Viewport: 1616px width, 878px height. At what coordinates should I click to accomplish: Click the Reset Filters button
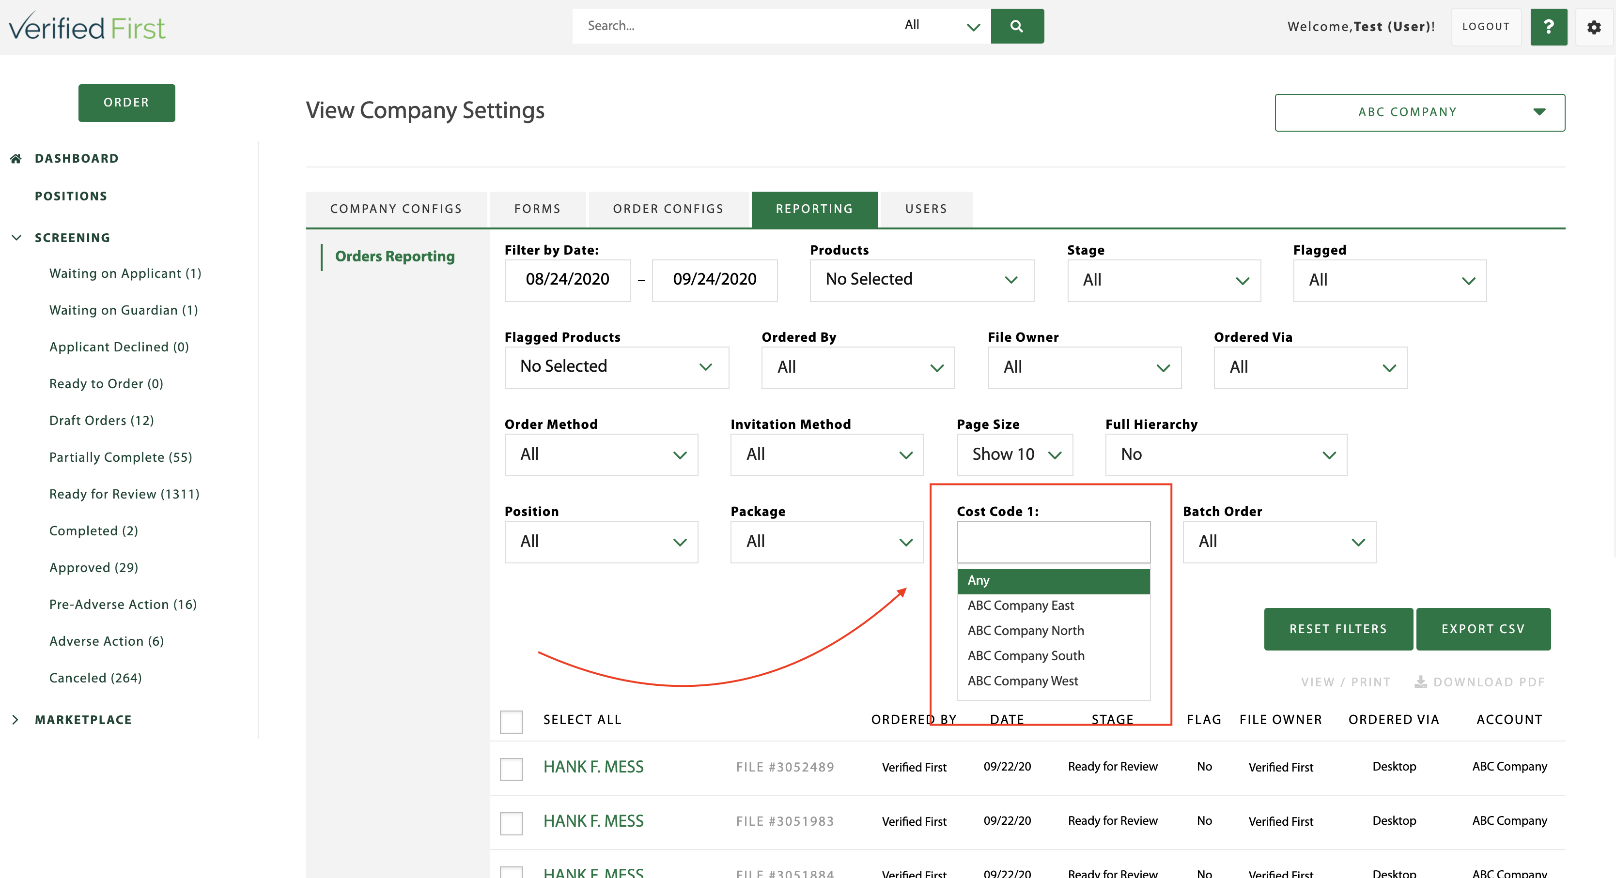(1338, 629)
